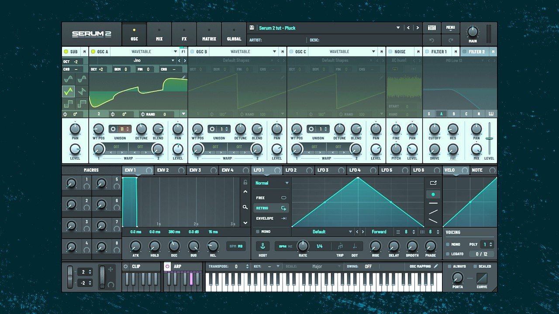Mute the SUB oscillator with M
559x314 pixels.
click(84, 51)
